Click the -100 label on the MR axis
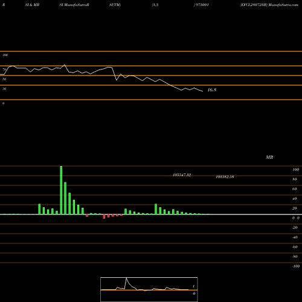302x302 pixels. coord(296,266)
